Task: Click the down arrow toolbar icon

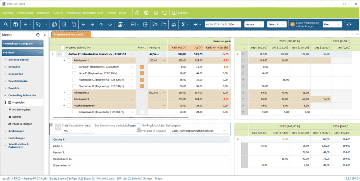Action: tap(110, 25)
